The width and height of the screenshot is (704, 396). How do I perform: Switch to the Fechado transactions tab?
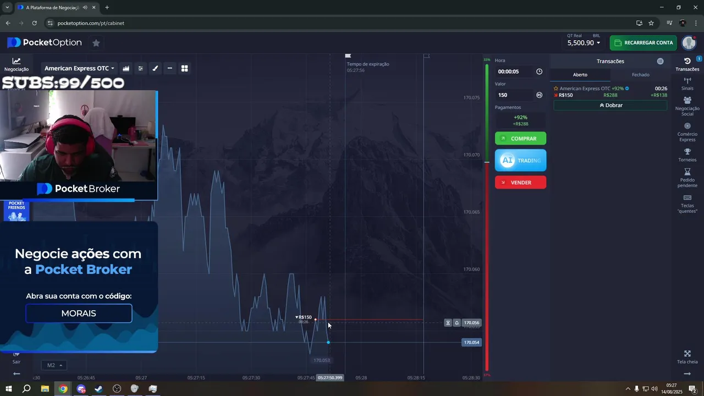coord(641,75)
